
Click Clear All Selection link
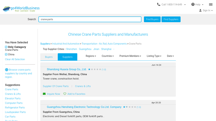point(15,59)
